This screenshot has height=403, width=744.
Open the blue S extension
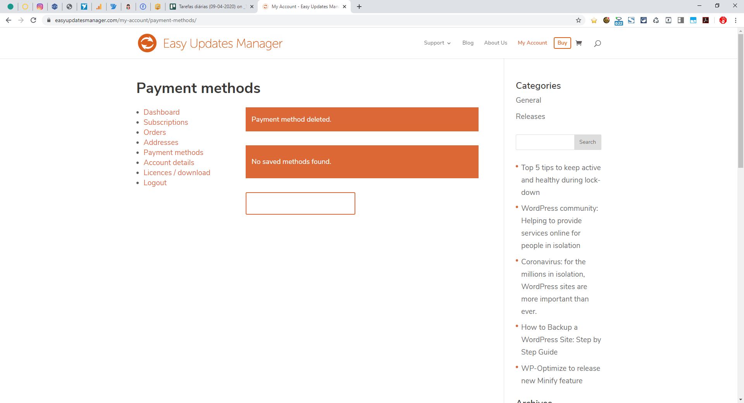631,20
